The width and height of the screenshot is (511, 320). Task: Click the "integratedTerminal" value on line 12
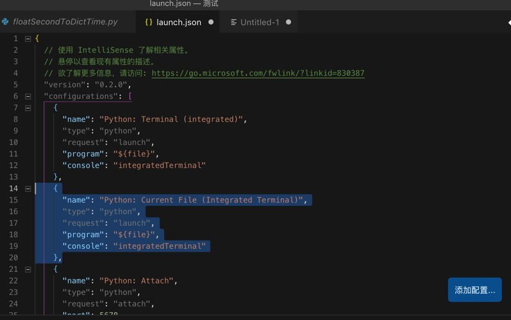[160, 165]
